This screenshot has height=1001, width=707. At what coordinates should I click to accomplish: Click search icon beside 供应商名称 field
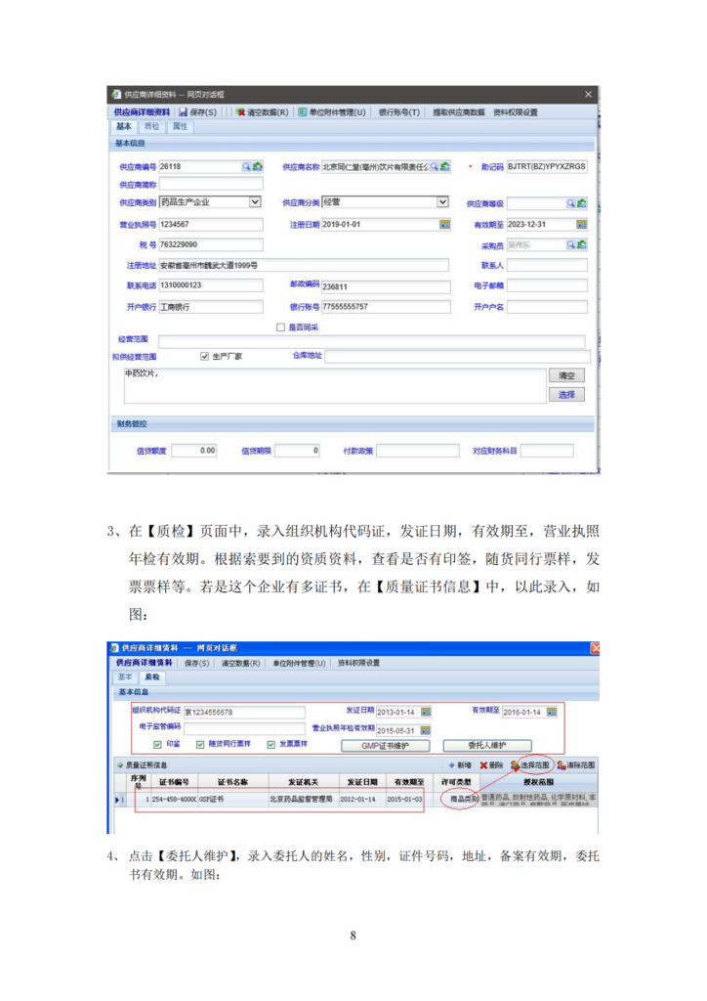click(x=435, y=166)
